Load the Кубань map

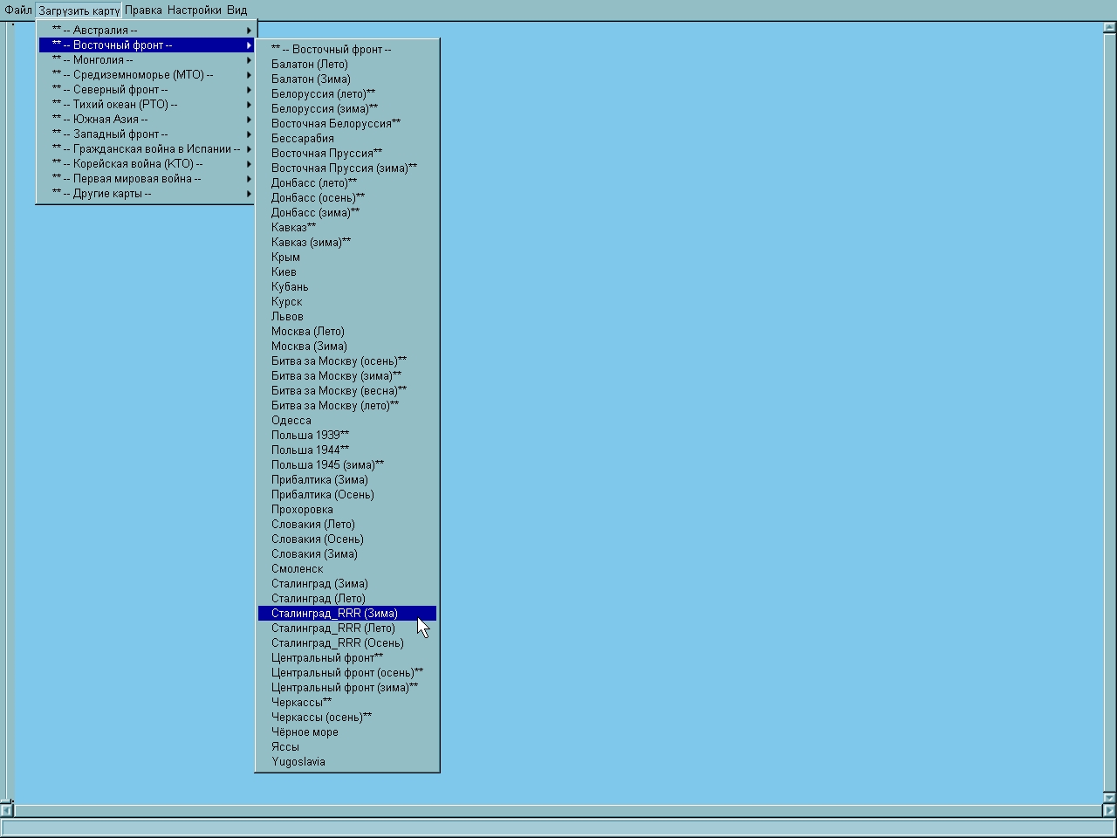click(x=347, y=287)
